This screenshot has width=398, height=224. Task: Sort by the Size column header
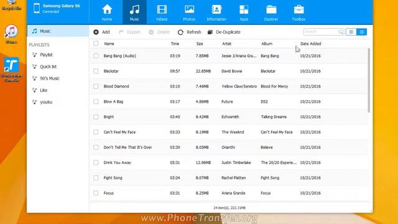pyautogui.click(x=200, y=44)
